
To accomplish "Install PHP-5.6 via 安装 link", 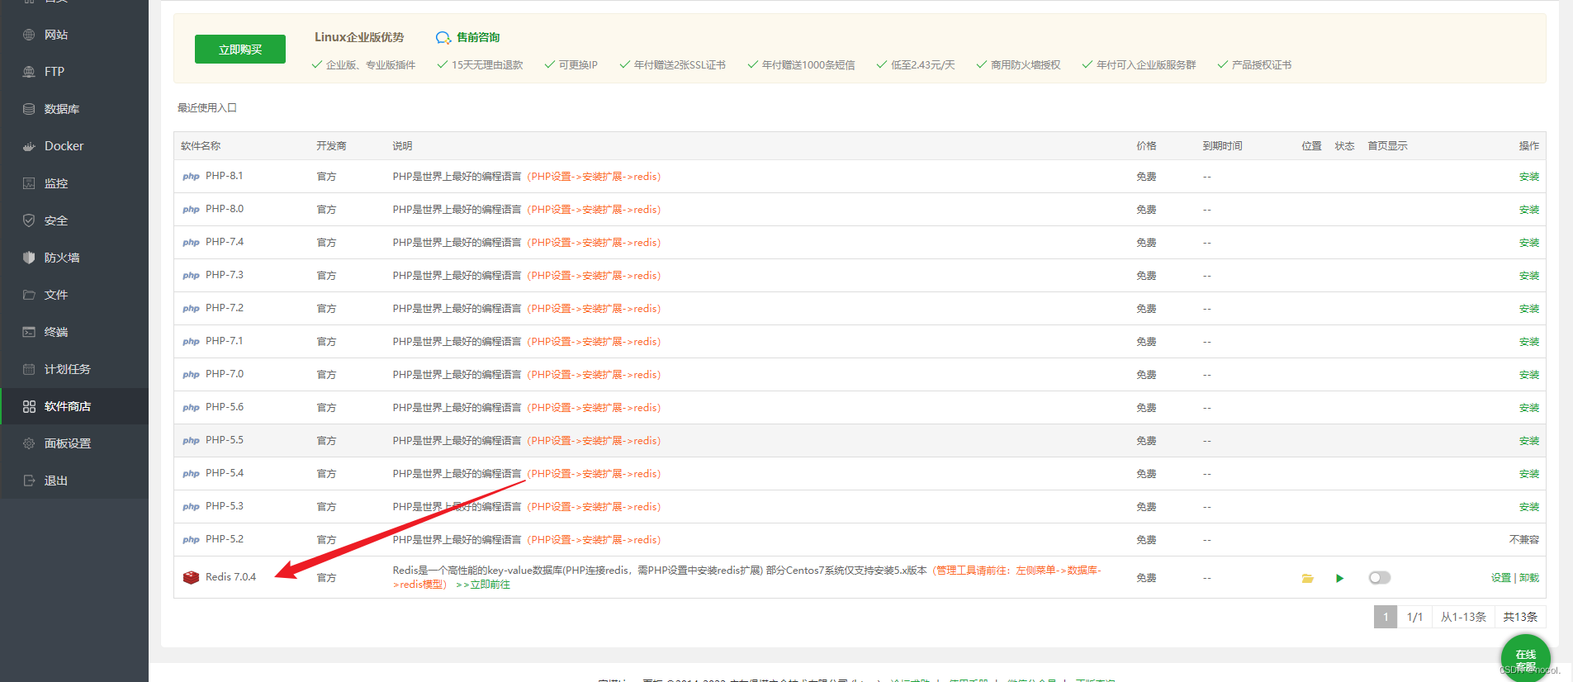I will (x=1529, y=408).
